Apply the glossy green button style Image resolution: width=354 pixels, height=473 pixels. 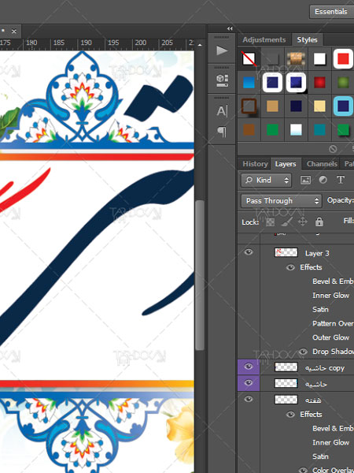343,82
